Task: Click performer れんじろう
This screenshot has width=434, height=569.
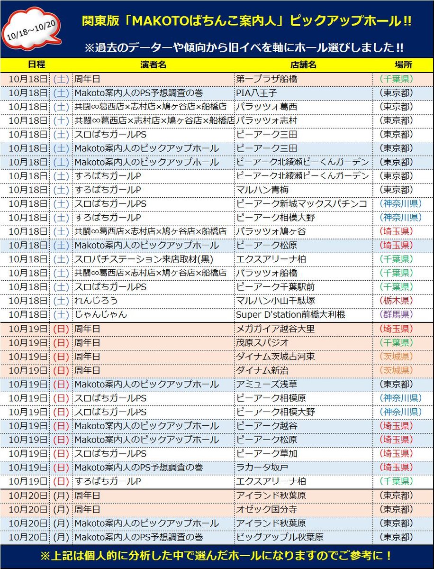Action: (96, 301)
